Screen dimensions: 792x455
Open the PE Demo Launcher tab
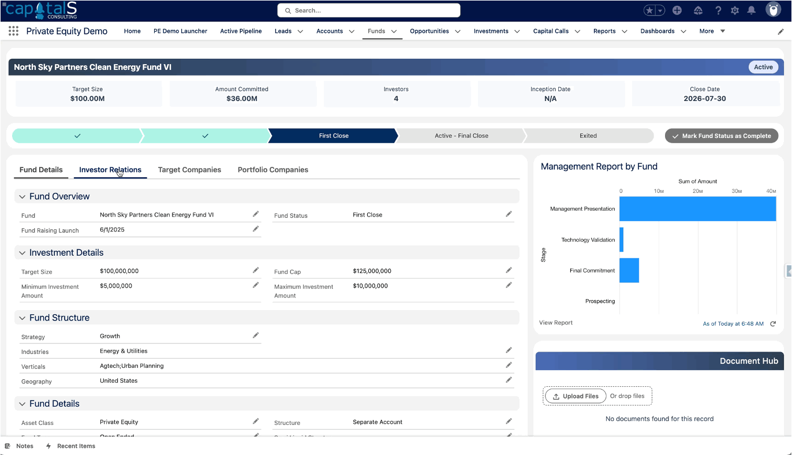pyautogui.click(x=180, y=31)
